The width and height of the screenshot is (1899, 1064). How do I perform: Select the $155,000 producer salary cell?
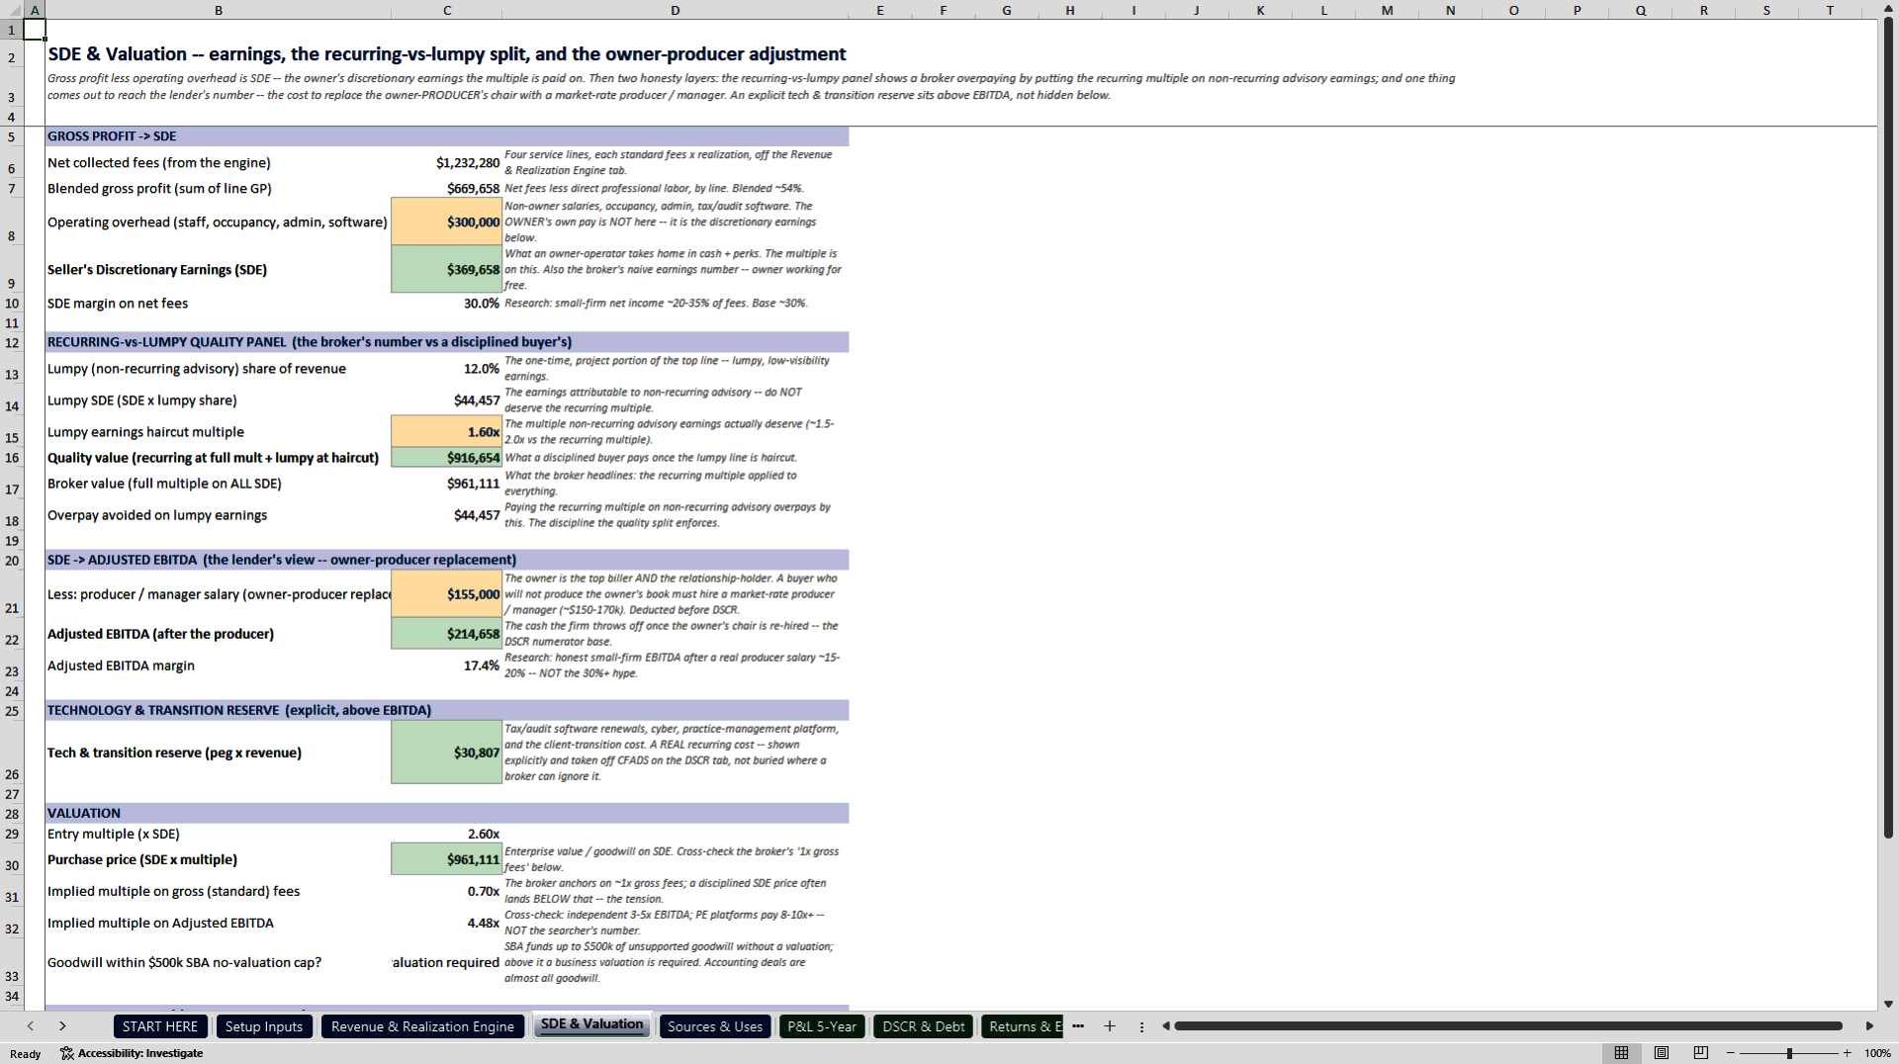[x=447, y=593]
